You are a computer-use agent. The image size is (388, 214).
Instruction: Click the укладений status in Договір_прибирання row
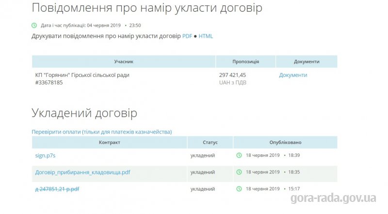click(203, 172)
